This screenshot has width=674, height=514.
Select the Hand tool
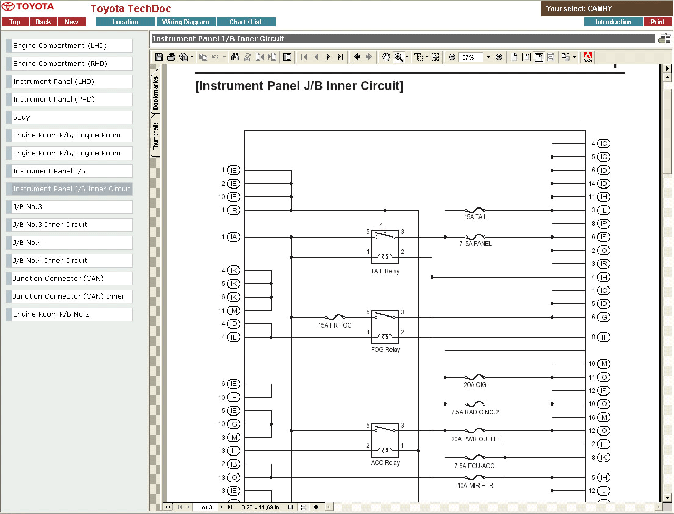(386, 57)
